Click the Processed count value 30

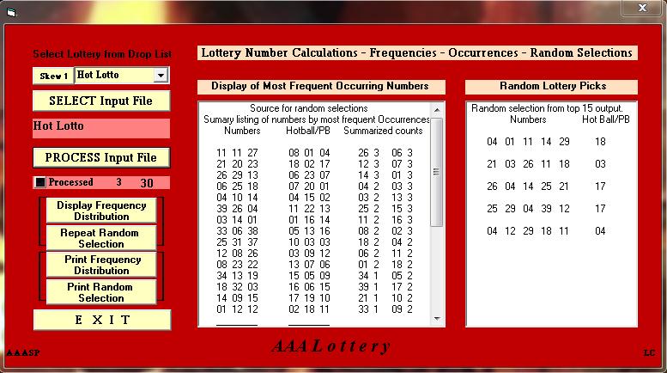(x=147, y=183)
